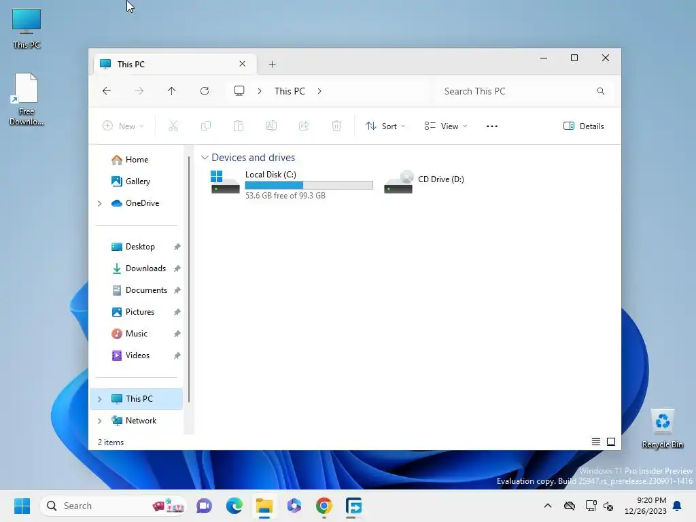
Task: Click the Back navigation arrow
Action: tap(107, 91)
